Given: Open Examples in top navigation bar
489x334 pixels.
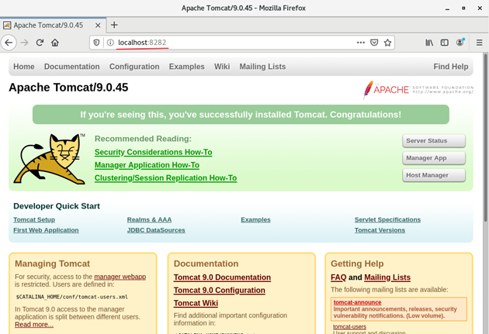Looking at the screenshot, I should click(x=187, y=67).
